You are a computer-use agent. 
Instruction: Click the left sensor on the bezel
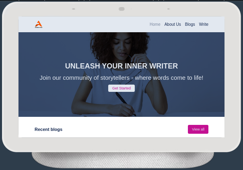click(74, 9)
